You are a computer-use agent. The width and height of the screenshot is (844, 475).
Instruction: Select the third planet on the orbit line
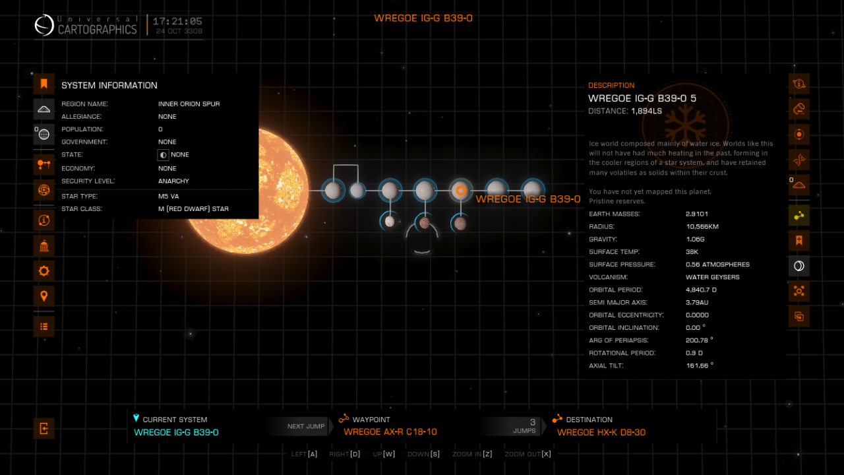click(x=390, y=191)
